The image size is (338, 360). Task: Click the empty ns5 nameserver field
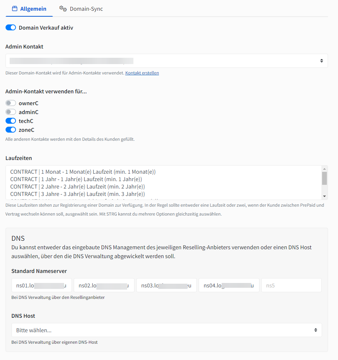pos(291,286)
